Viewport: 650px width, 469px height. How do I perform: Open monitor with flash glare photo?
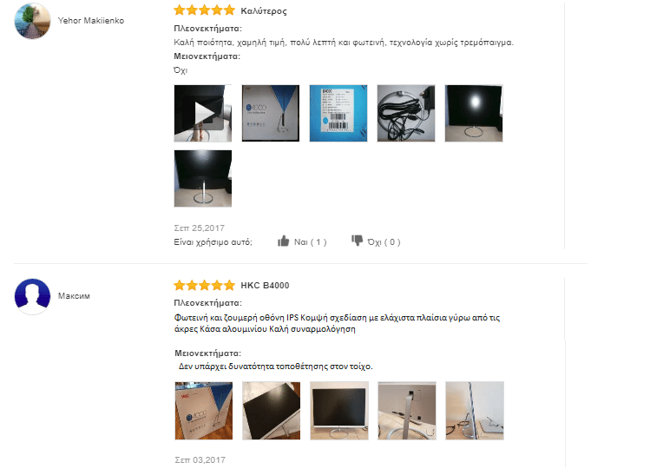[474, 113]
